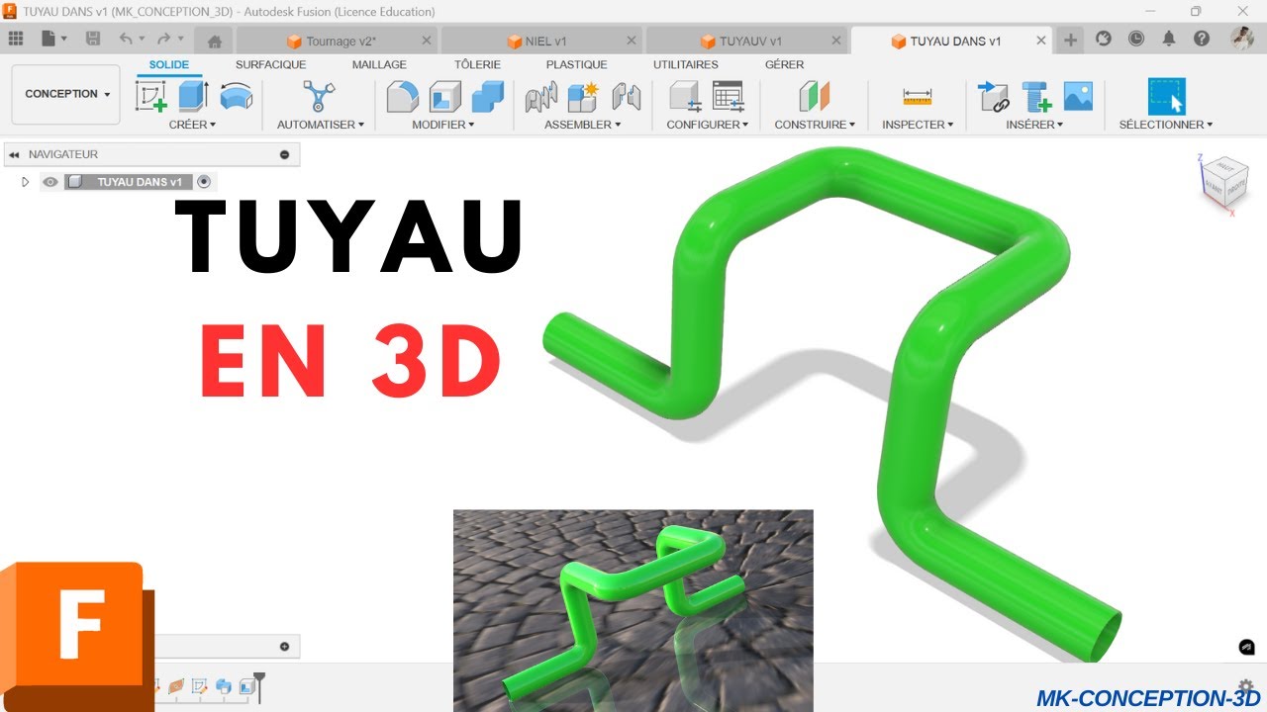Open the AUTOMATISER dropdown menu
Viewport: 1267px width, 712px height.
pos(321,125)
